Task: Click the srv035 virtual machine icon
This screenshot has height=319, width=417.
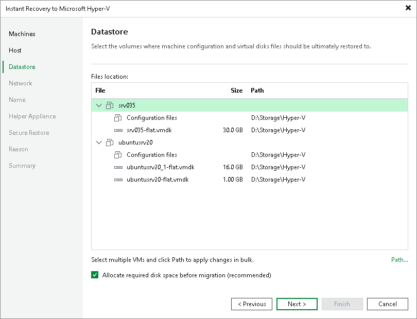Action: point(110,105)
